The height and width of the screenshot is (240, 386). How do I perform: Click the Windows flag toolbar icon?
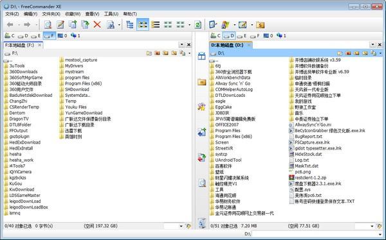(x=225, y=24)
